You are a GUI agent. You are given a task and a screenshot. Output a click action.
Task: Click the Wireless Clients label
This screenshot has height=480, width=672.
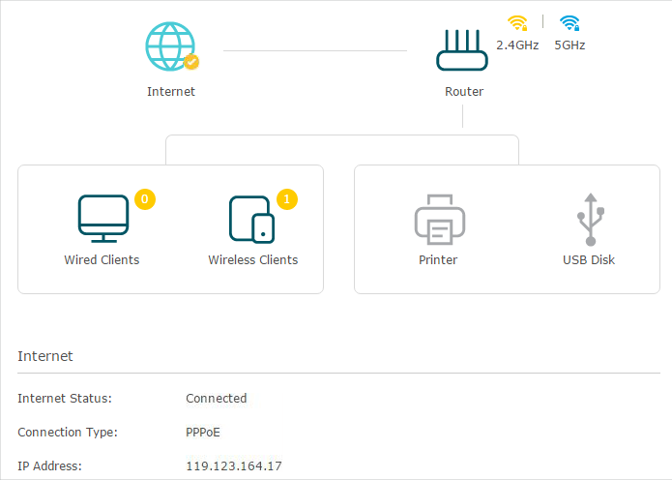coord(252,260)
